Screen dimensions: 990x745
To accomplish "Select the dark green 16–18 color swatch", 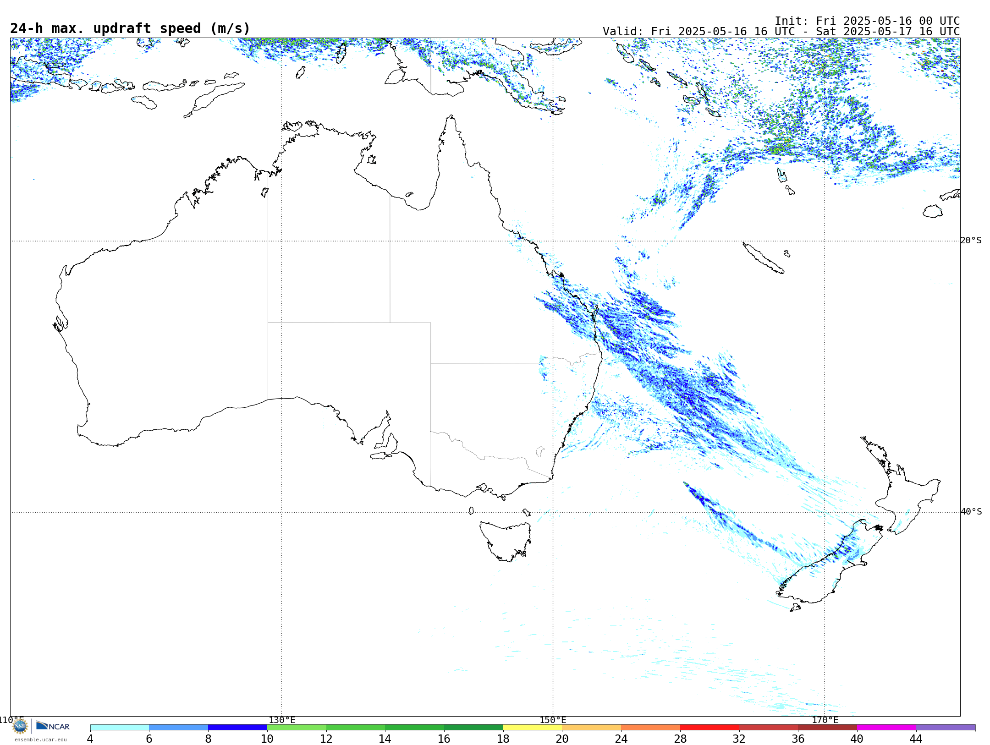I will [x=473, y=727].
